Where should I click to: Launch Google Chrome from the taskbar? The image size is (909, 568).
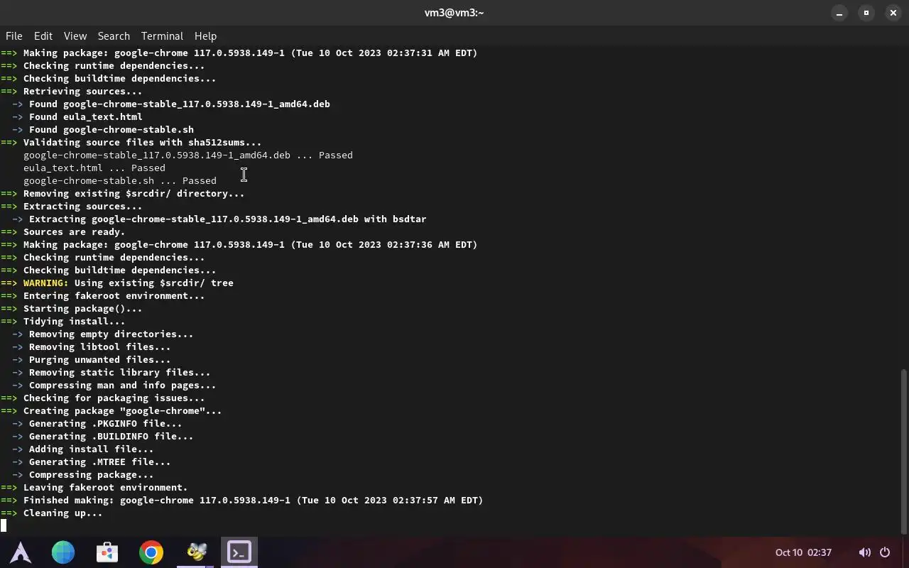click(151, 552)
